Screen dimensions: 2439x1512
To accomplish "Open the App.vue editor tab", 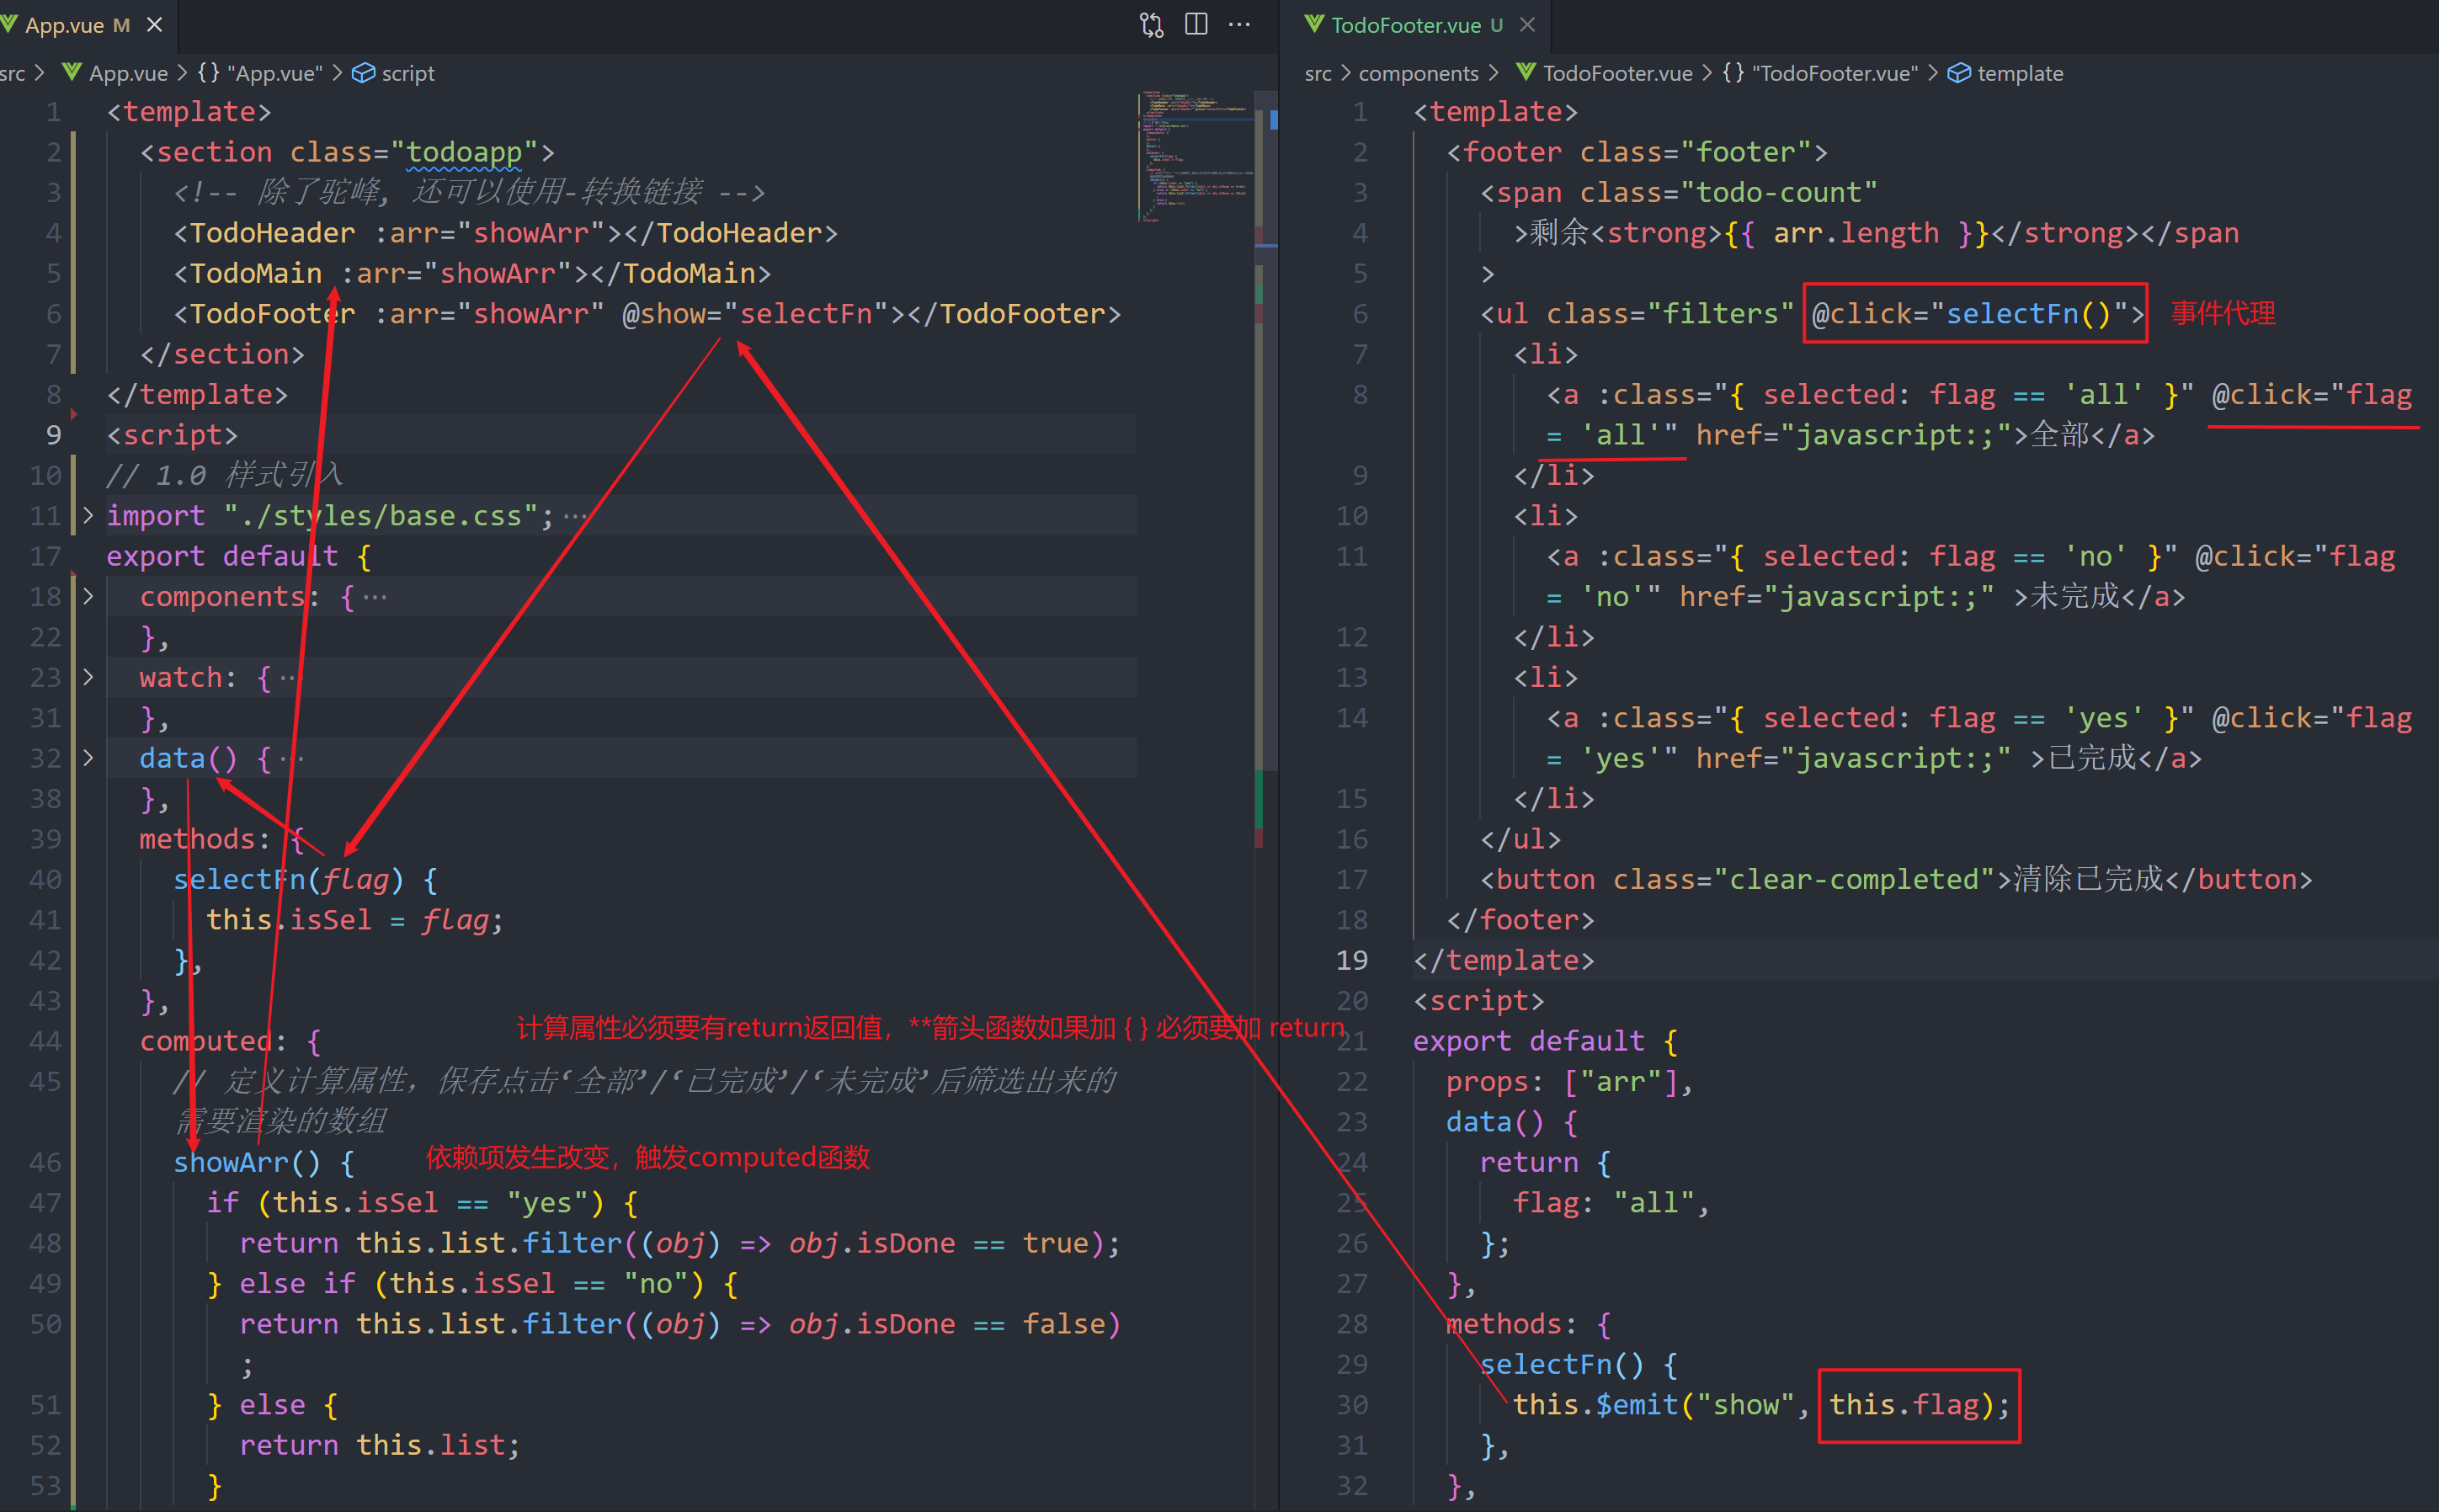I will click(80, 25).
